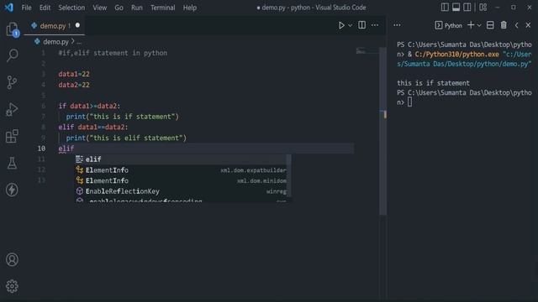
Task: Choose the EnableReflectionKey suggestion
Action: (183, 191)
